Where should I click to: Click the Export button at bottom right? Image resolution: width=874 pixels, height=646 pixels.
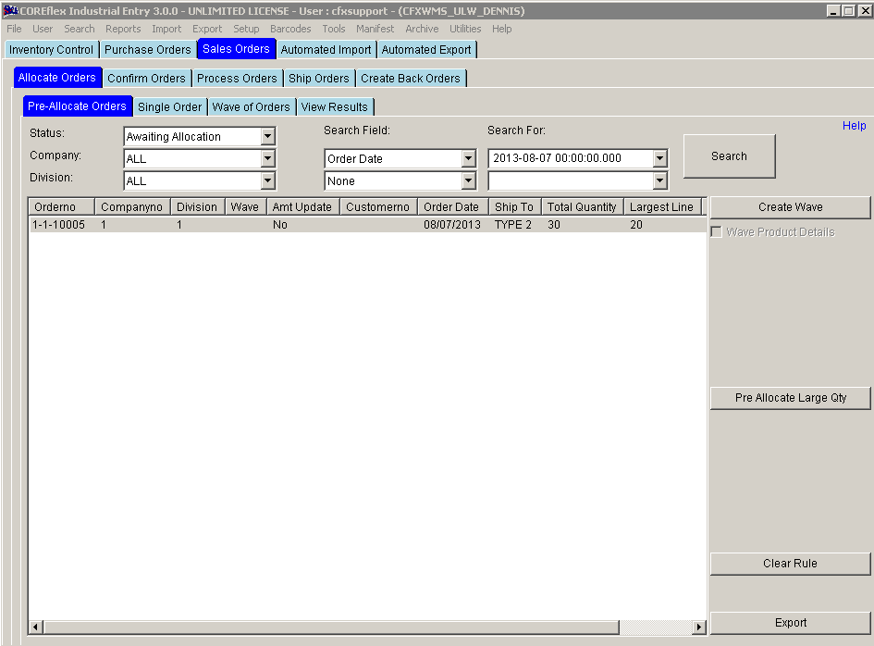click(x=791, y=623)
